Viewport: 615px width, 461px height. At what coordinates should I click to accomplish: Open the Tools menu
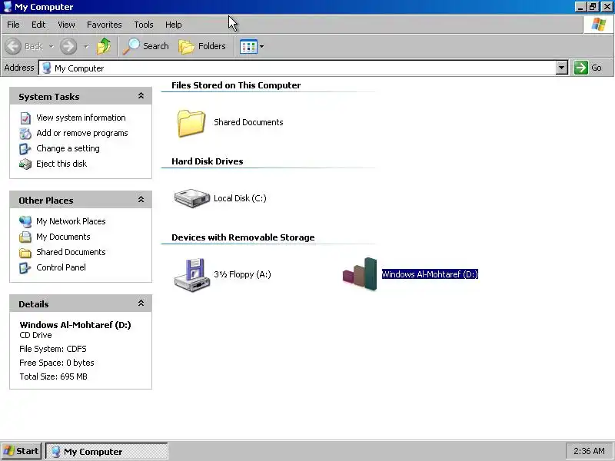(144, 25)
